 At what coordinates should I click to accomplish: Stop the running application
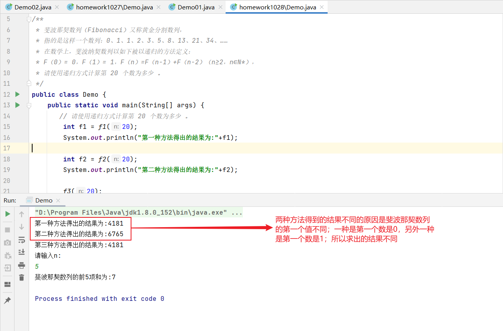coord(7,230)
